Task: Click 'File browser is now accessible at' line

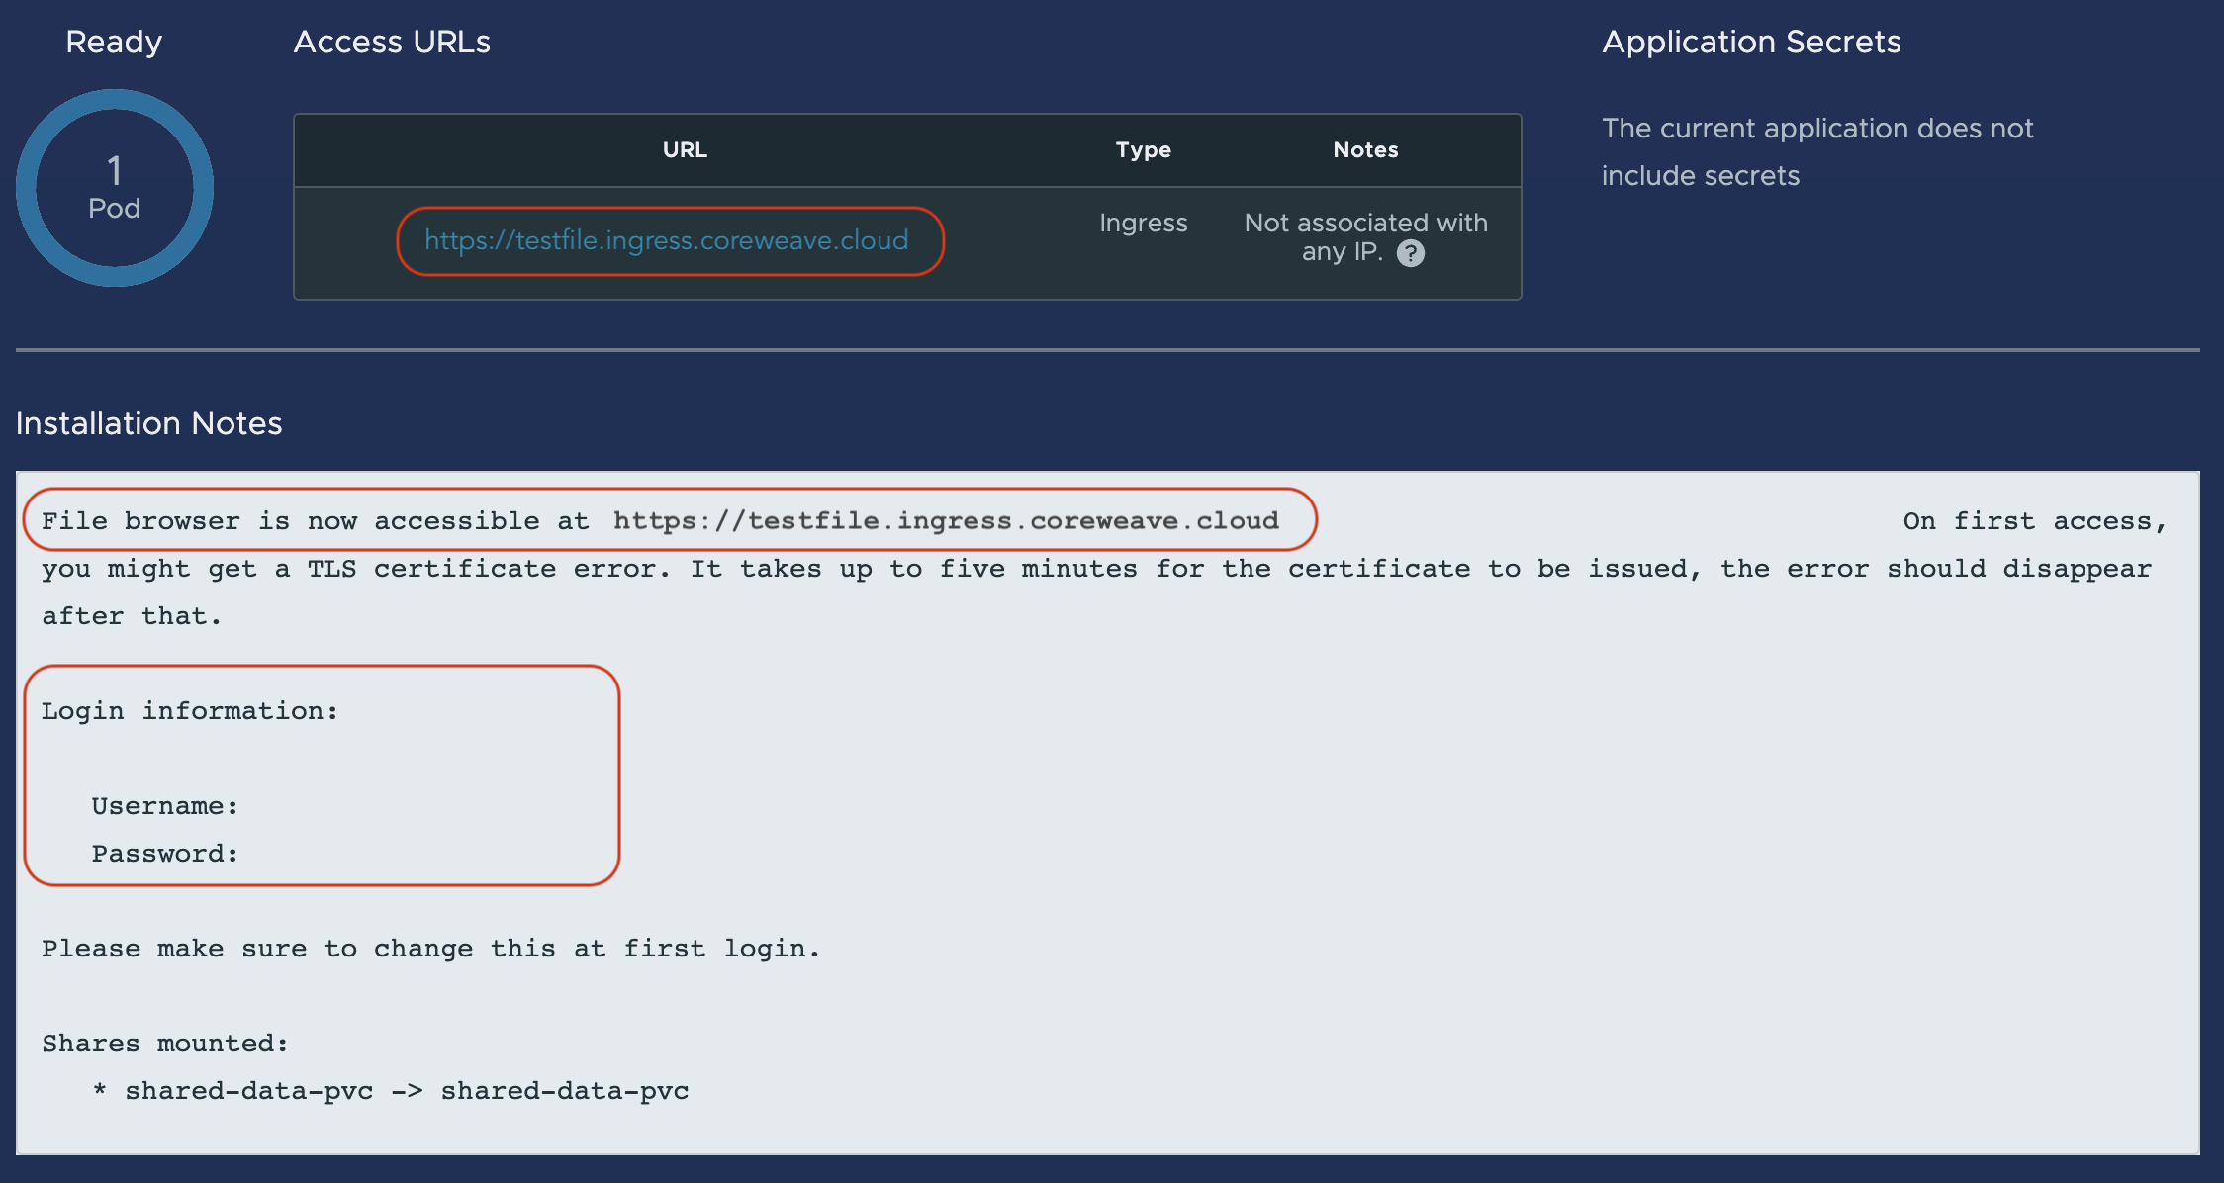Action: coord(660,521)
